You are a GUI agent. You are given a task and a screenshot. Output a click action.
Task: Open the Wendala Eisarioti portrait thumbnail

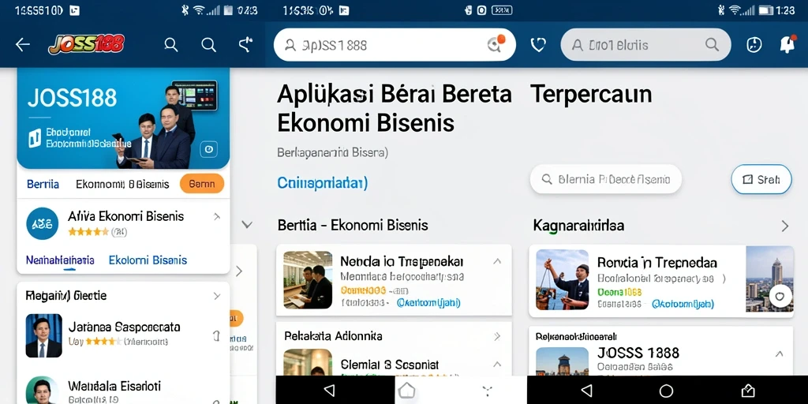pos(44,390)
